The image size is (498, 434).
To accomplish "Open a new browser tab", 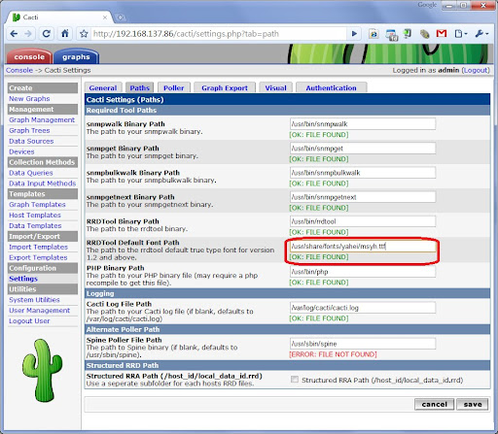I will click(x=120, y=17).
